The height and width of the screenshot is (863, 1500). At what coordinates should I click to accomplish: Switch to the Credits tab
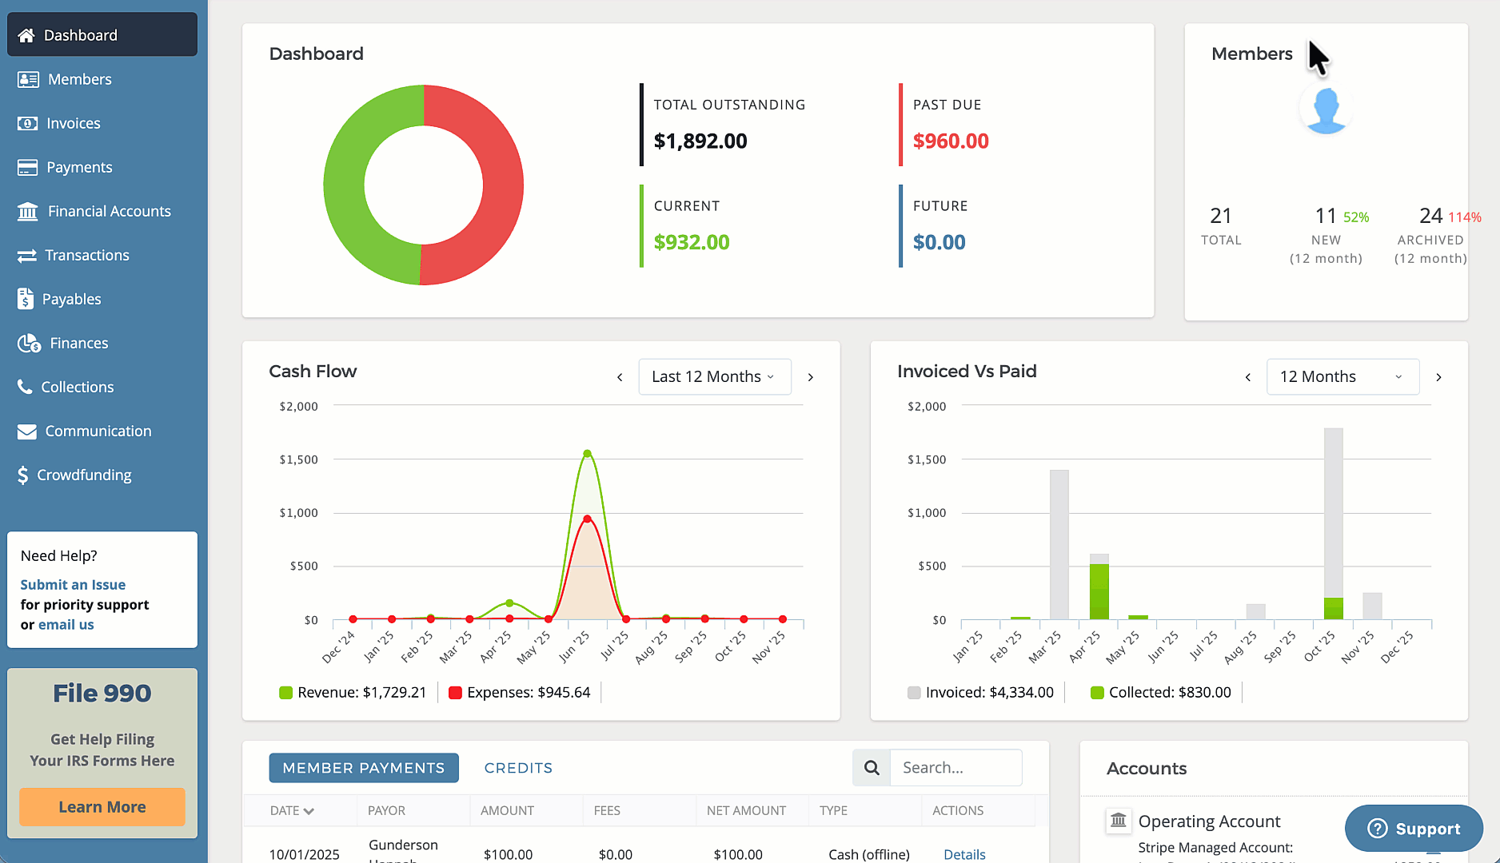518,768
